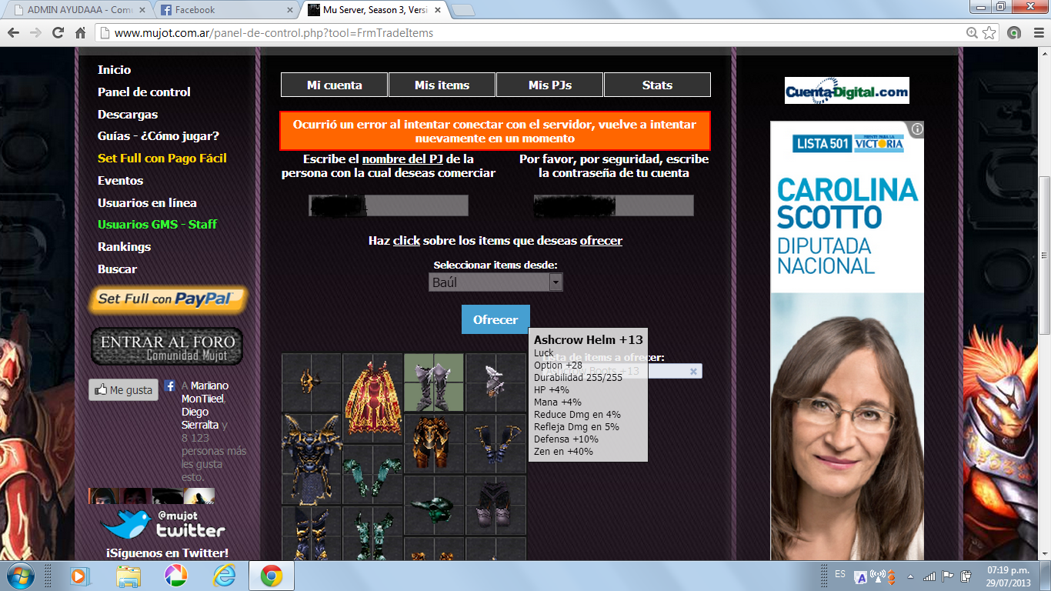Click the Me gusta Facebook button
The image size is (1051, 591).
pos(123,390)
